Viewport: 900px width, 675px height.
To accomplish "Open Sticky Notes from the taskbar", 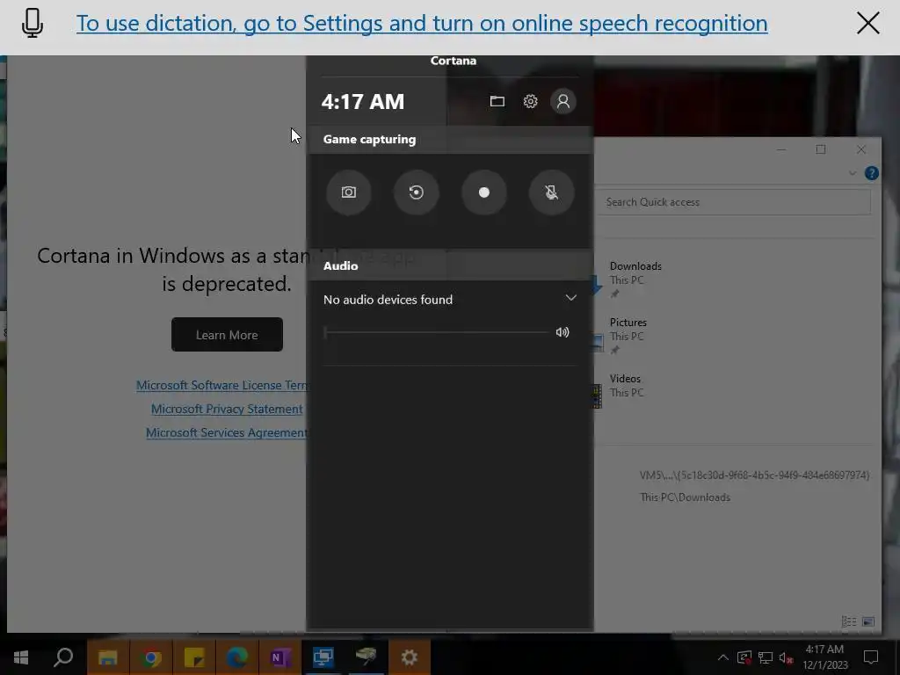I will tap(194, 657).
